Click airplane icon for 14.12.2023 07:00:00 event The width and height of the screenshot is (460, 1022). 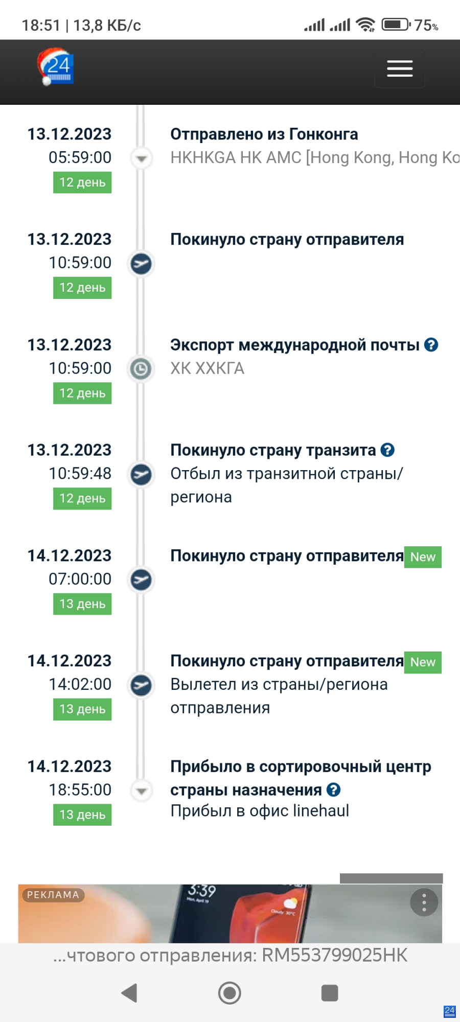pyautogui.click(x=141, y=579)
